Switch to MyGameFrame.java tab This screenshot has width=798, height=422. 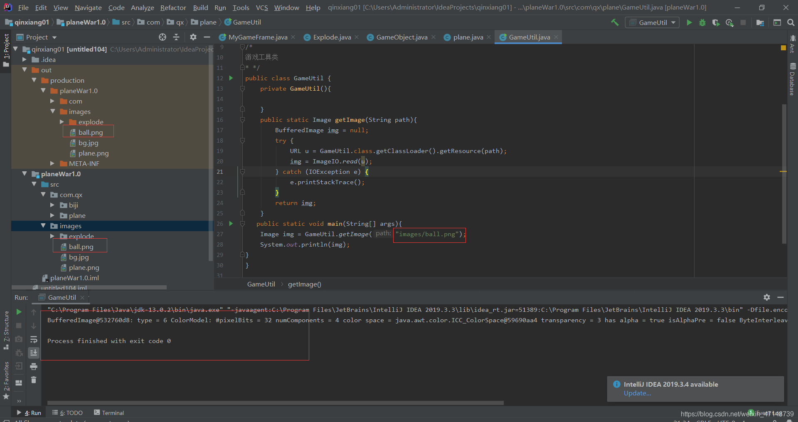click(x=258, y=37)
